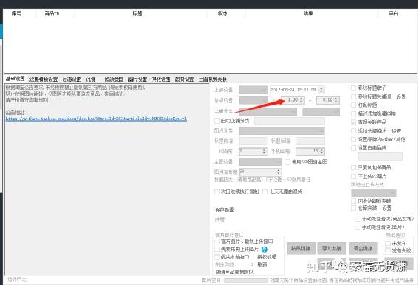Click the 1.00 price multiplier stepper arrows
The width and height of the screenshot is (418, 285).
(302, 100)
